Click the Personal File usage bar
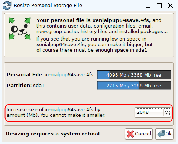The height and width of the screenshot is (144, 178). point(134,75)
